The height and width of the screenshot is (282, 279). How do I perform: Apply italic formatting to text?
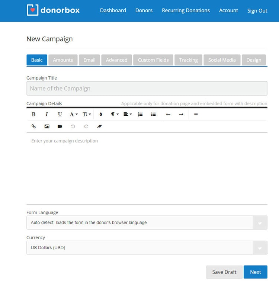coord(46,114)
